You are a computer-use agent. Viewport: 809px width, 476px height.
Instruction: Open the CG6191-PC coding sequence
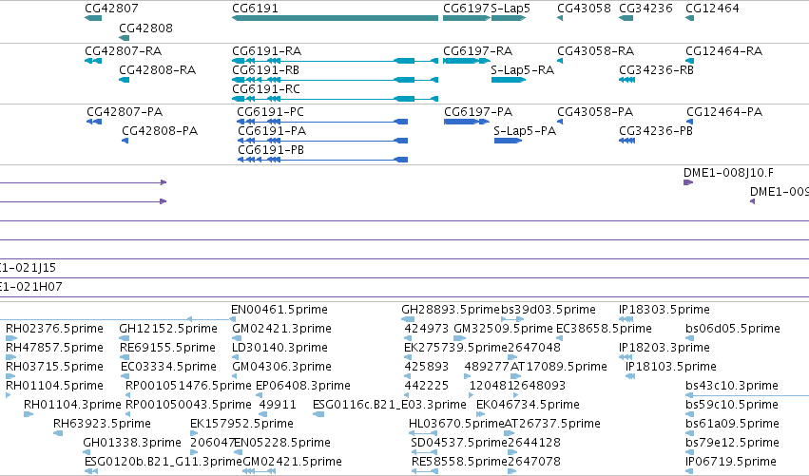click(322, 122)
